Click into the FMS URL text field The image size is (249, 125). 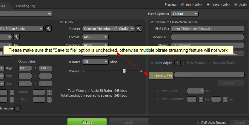coord(208,29)
